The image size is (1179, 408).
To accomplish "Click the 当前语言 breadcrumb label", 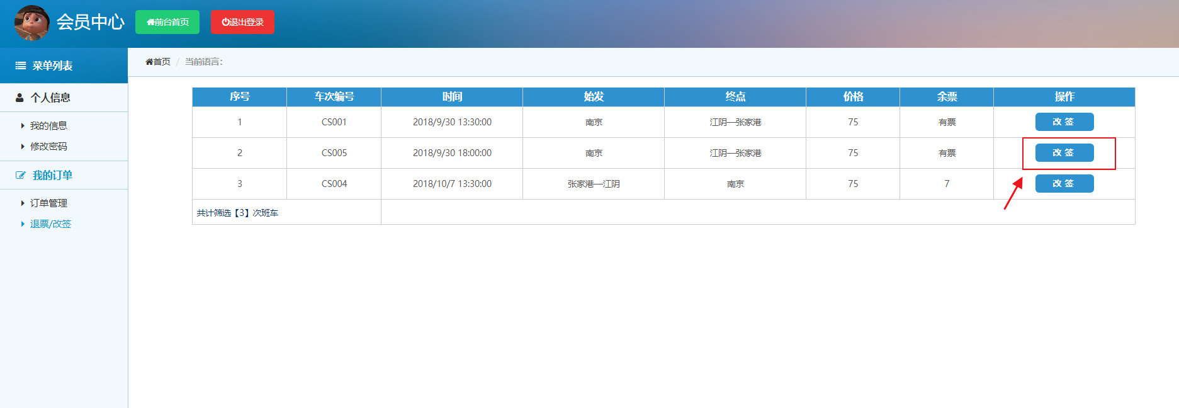I will 203,62.
